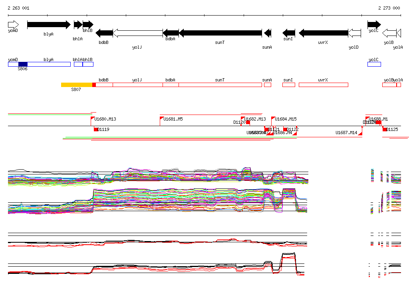Click the dark blue S806 segment block
409x285 pixels.
23,64
